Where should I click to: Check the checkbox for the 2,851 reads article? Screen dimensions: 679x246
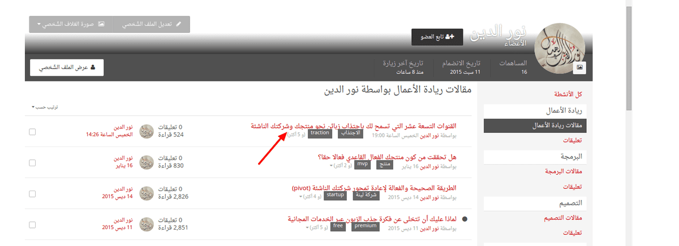click(32, 225)
